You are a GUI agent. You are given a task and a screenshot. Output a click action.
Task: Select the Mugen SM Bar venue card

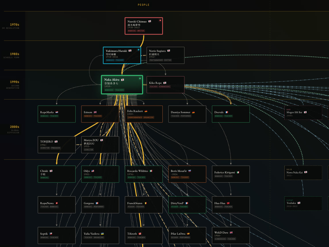tap(303, 113)
